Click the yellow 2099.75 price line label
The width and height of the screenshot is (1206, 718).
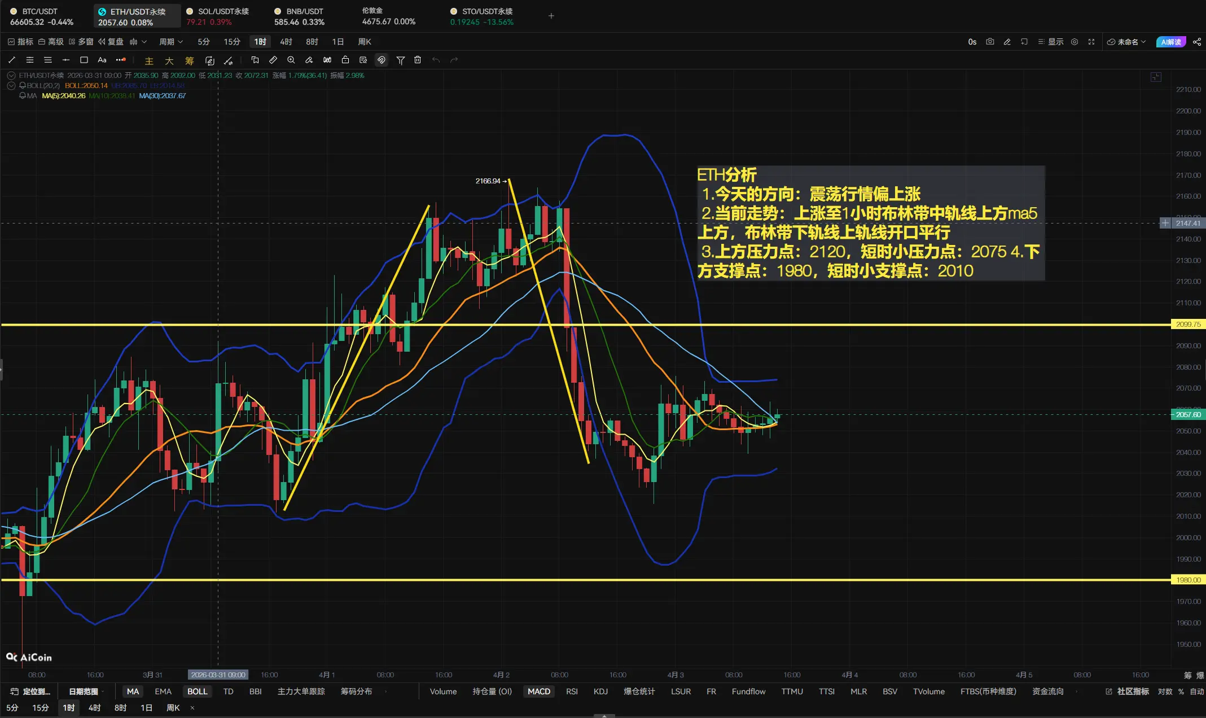(x=1188, y=325)
